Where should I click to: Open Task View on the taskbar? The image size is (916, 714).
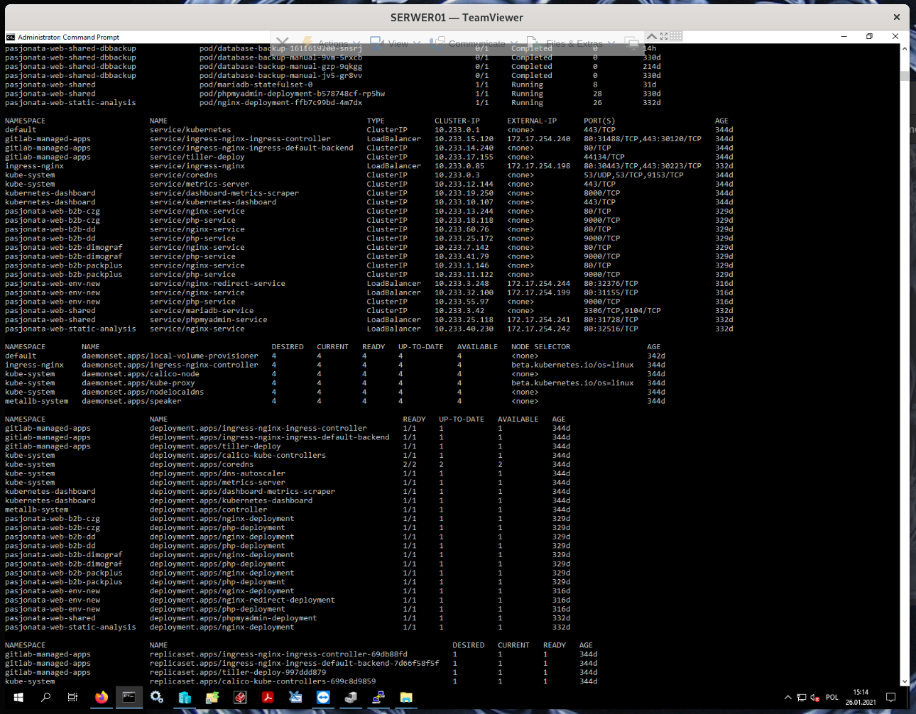[x=72, y=698]
